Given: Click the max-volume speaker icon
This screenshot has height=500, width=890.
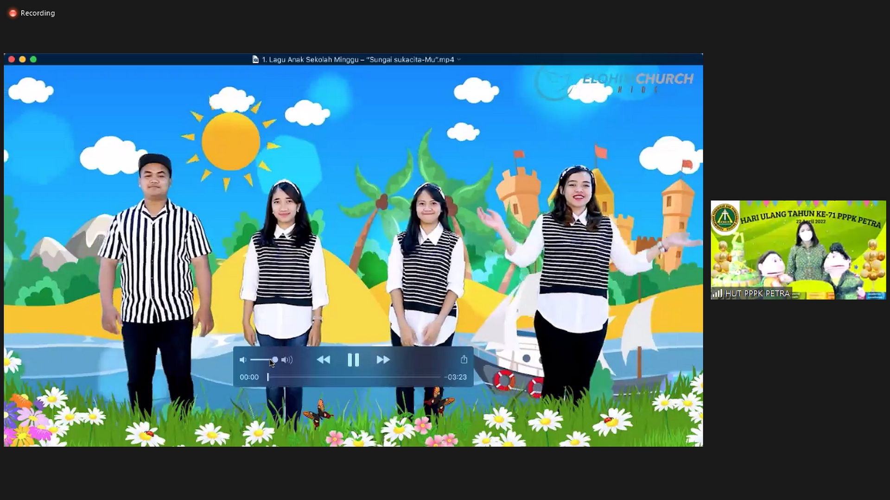Looking at the screenshot, I should (287, 360).
